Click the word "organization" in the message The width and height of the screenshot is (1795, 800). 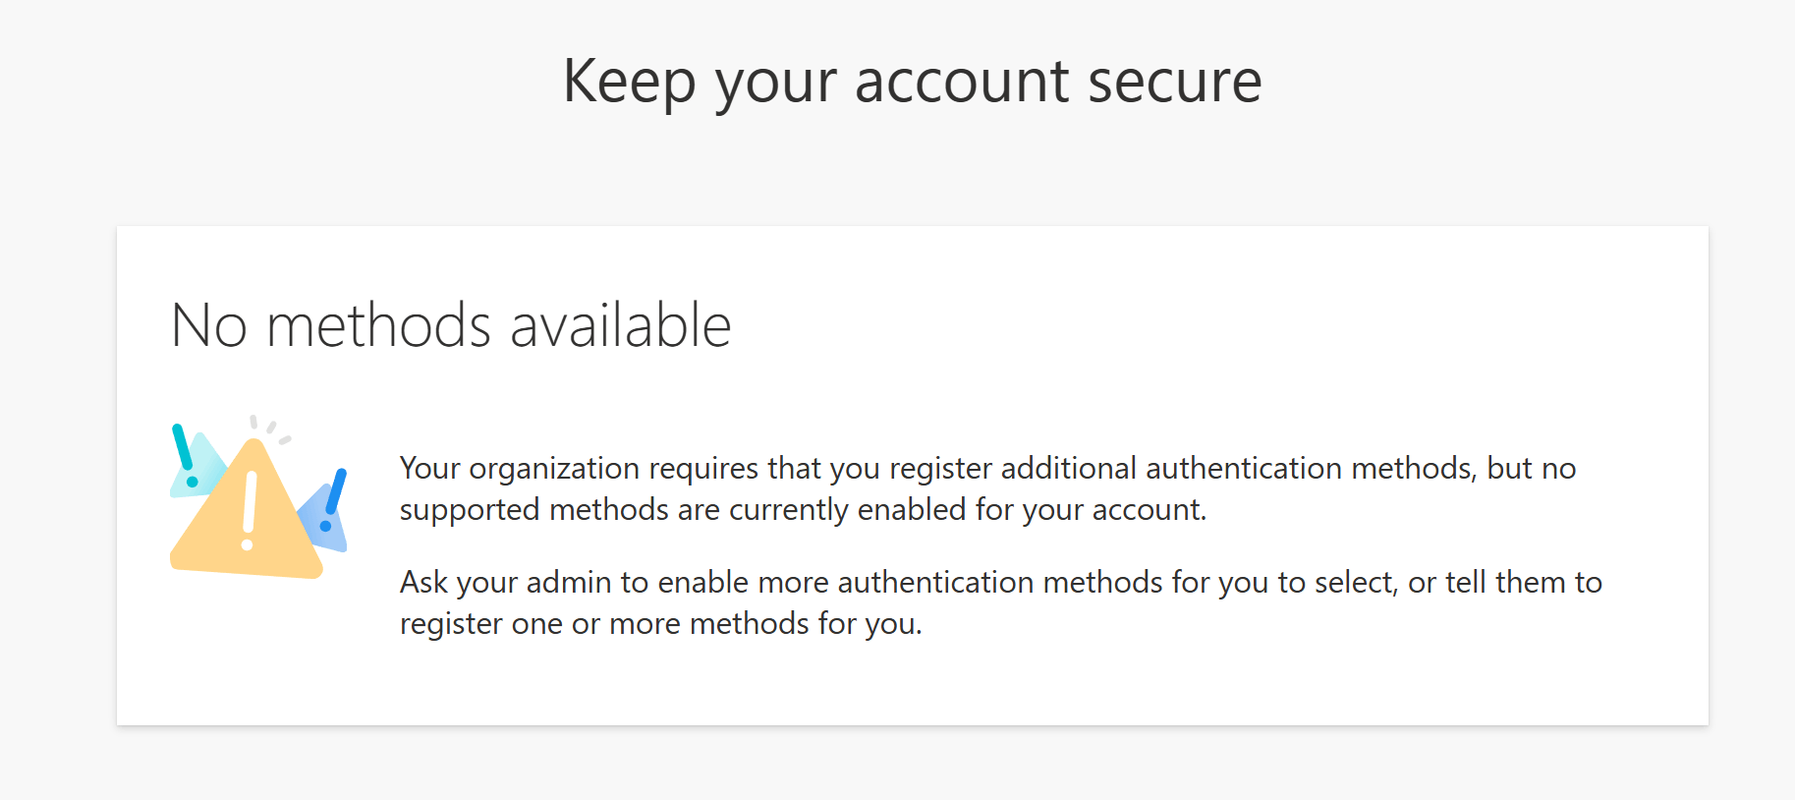coord(554,469)
